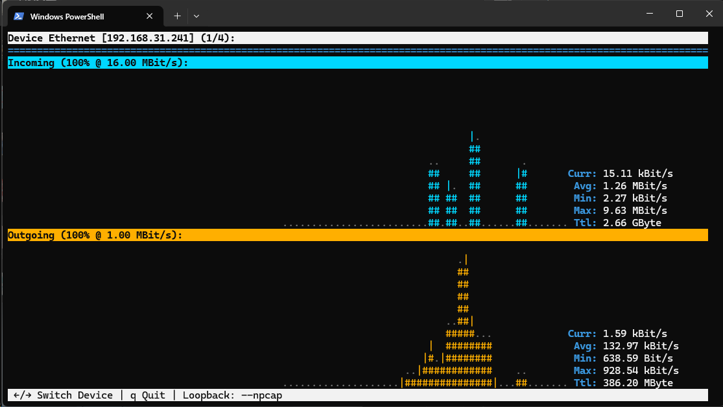Click incoming Min value 2.27 kBit/s
This screenshot has height=407, width=723.
(635, 198)
